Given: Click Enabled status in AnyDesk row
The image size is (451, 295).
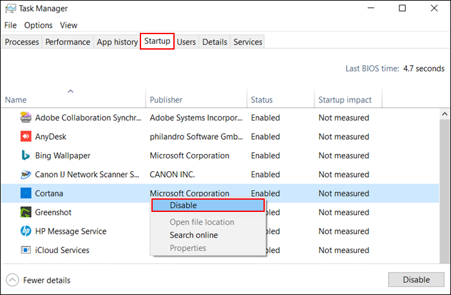Looking at the screenshot, I should point(265,137).
